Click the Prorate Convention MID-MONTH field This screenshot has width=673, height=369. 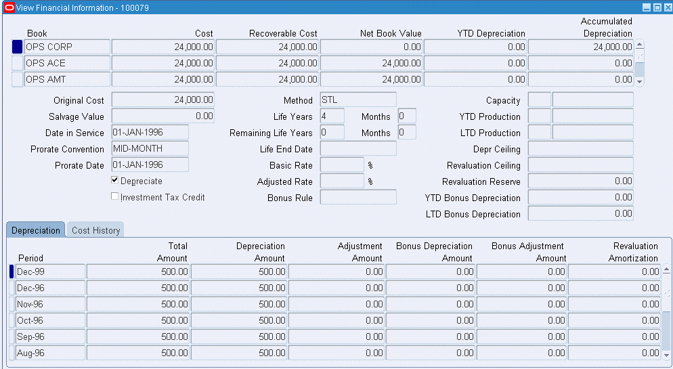[x=150, y=148]
